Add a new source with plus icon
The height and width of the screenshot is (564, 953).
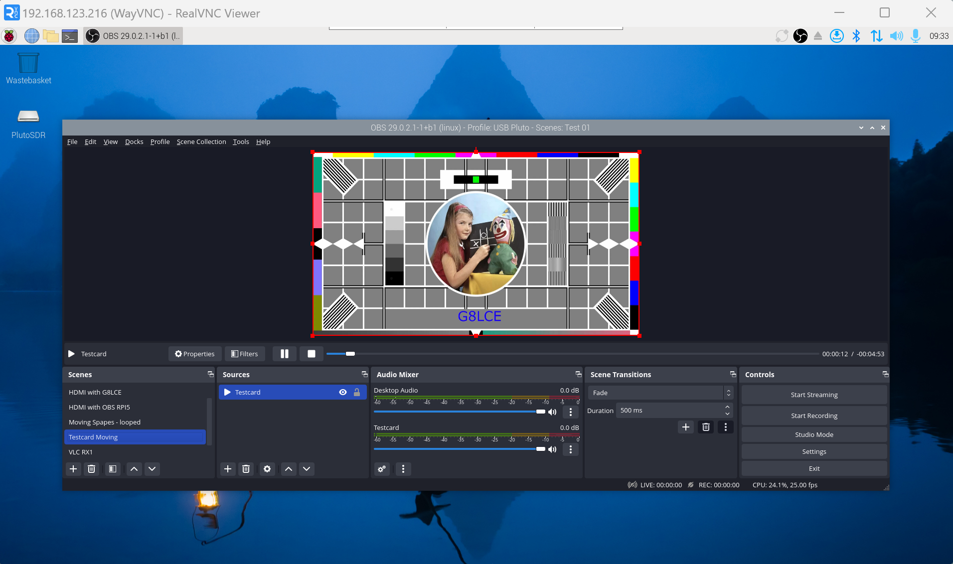[x=228, y=469]
